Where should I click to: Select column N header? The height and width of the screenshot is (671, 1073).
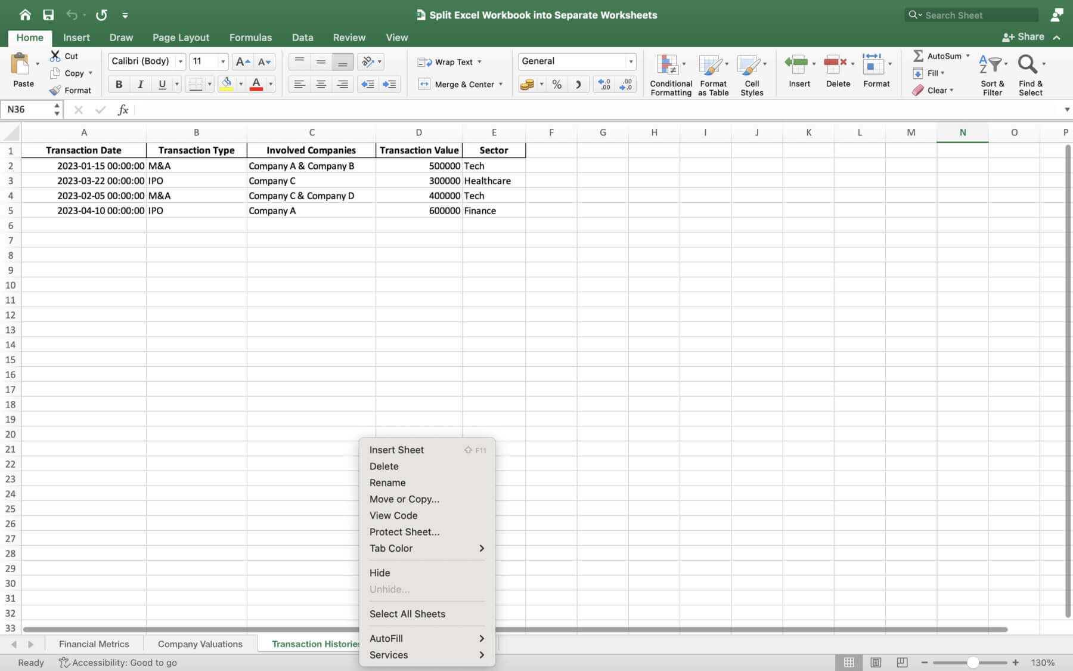962,132
